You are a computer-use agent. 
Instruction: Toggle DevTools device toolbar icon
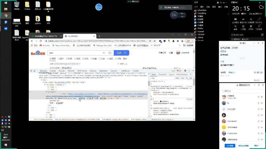[x=35, y=71]
